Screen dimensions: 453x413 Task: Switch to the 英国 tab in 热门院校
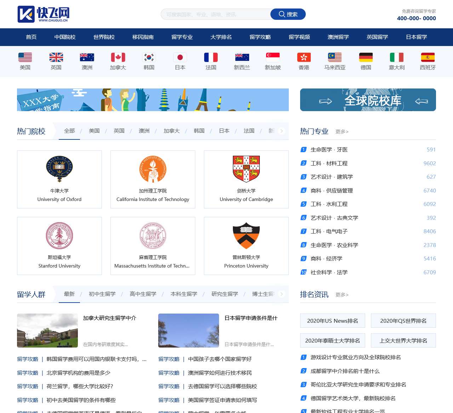coord(119,131)
